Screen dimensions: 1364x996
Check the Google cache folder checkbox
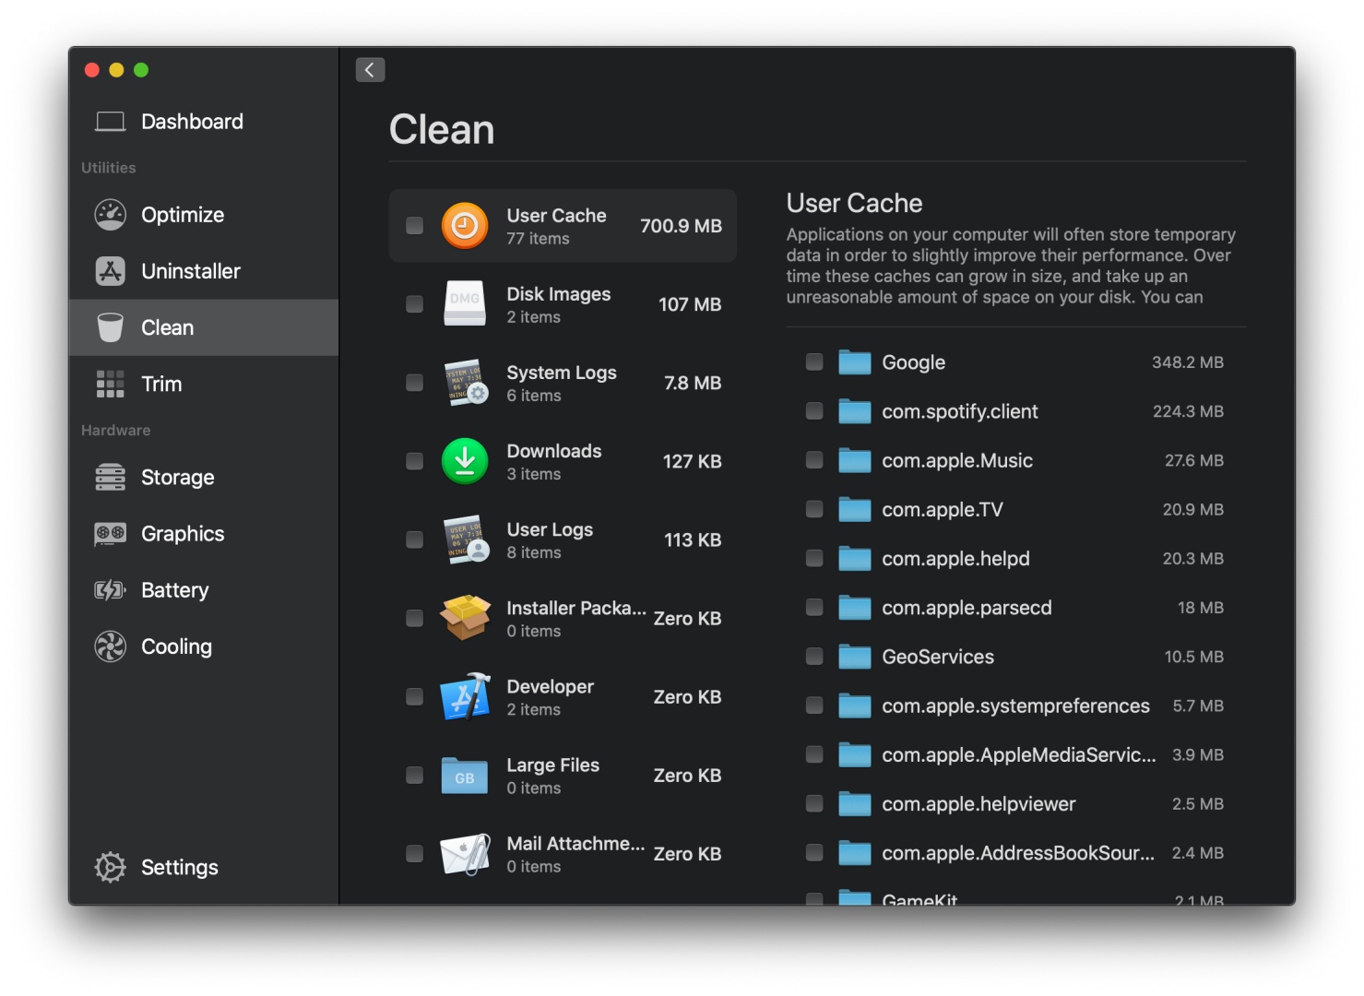pos(814,362)
